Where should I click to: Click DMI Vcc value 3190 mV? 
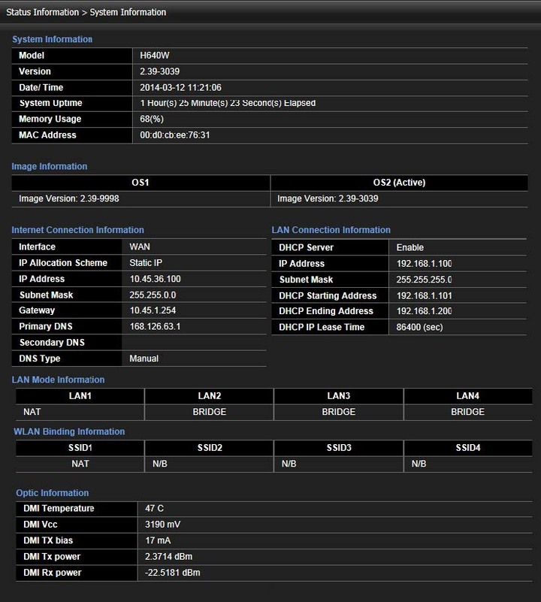(x=163, y=525)
